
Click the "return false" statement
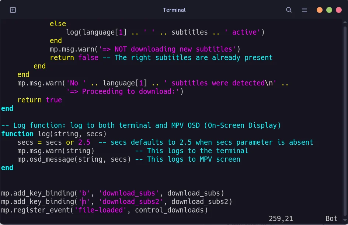[x=74, y=57]
